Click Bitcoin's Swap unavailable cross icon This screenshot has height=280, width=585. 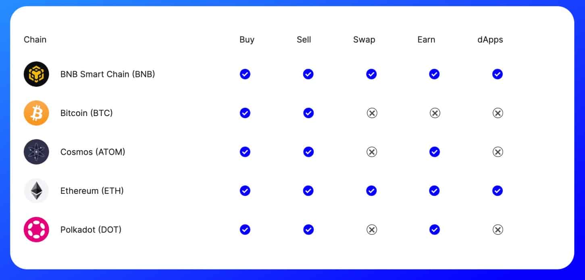click(x=372, y=113)
